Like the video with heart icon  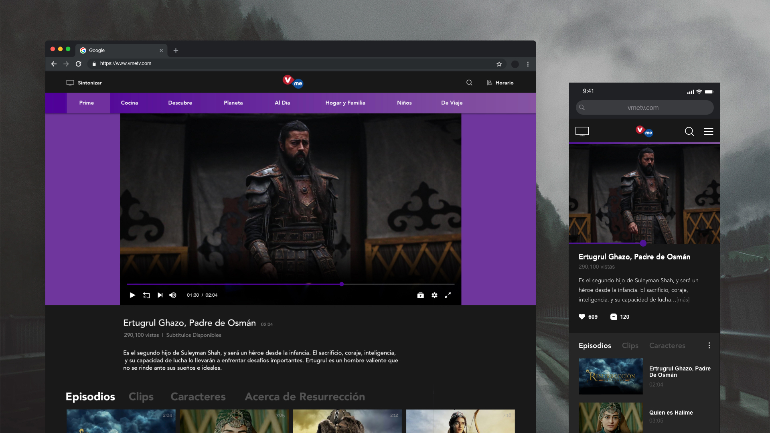pyautogui.click(x=582, y=317)
